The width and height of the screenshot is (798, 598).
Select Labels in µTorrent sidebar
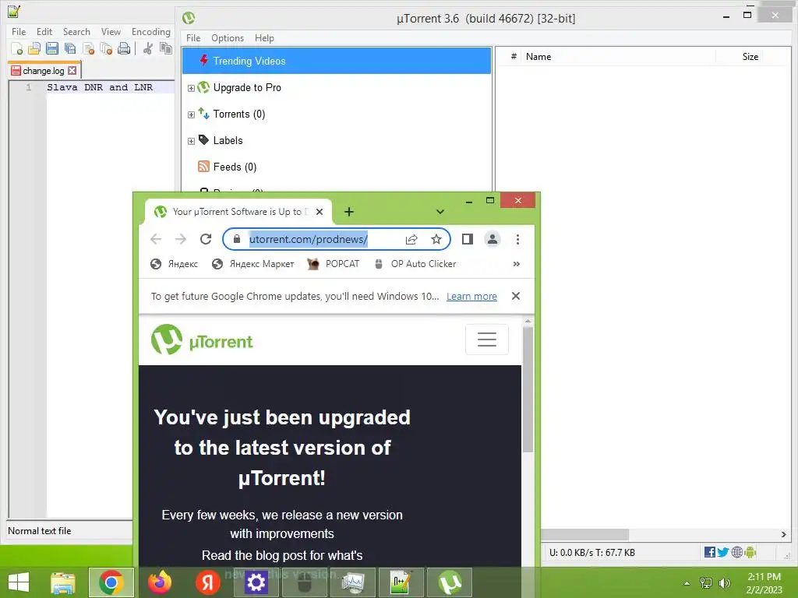coord(228,140)
